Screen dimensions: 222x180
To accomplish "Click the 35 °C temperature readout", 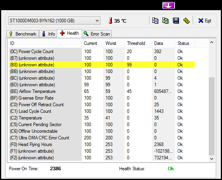I will (120, 21).
